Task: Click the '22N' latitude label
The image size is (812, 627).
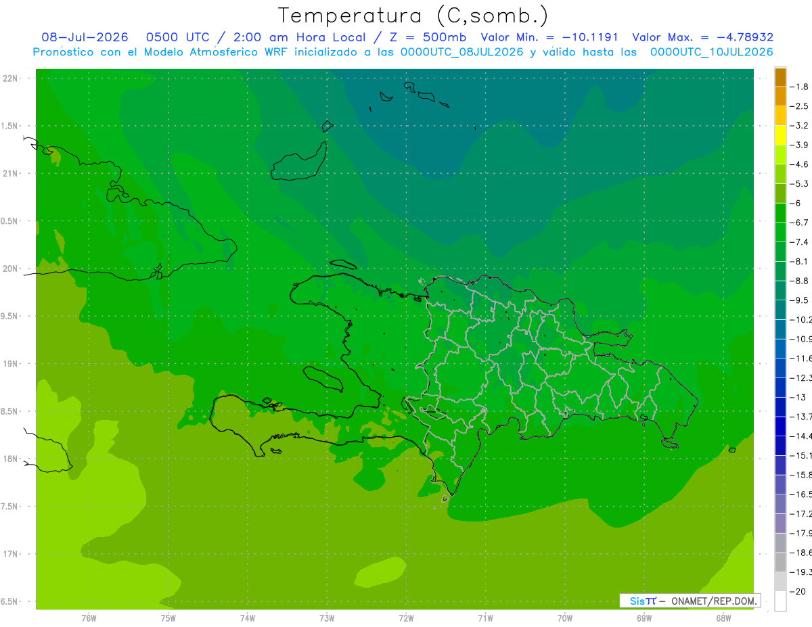Action: point(12,78)
